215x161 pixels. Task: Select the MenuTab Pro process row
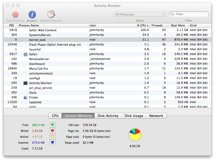108,69
